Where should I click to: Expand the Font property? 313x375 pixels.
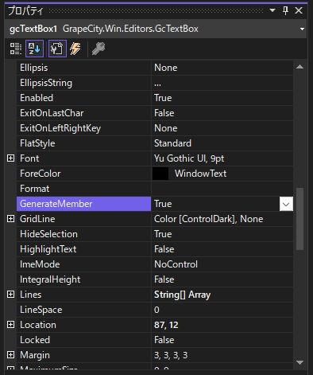point(10,158)
